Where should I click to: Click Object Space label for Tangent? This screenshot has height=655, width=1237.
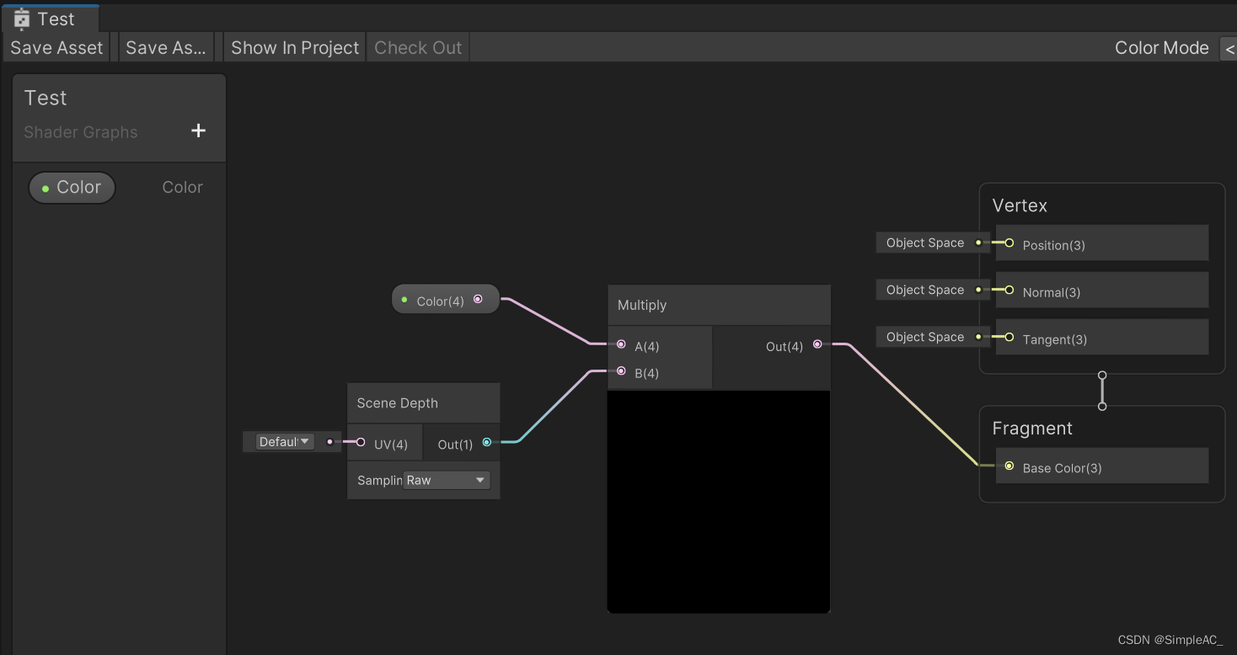coord(924,337)
